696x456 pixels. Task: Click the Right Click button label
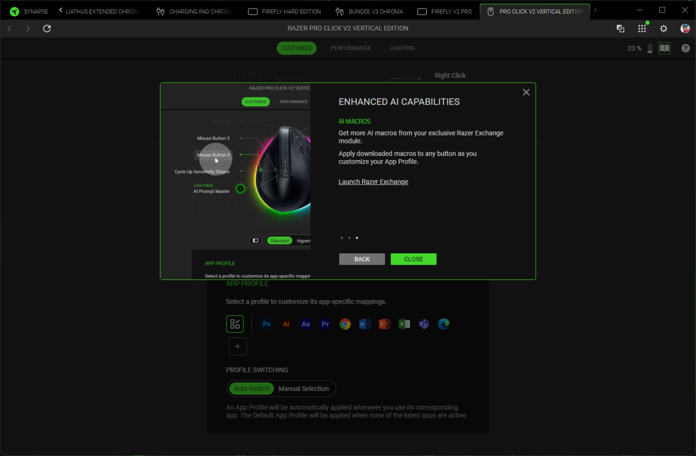tap(450, 75)
